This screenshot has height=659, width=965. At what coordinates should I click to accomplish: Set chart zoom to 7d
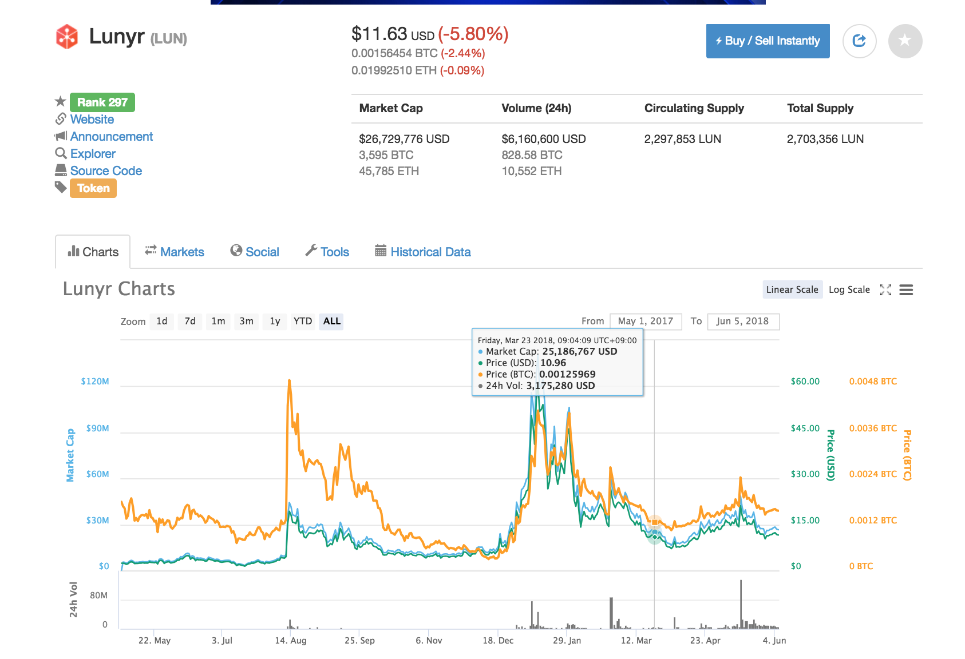tap(190, 321)
